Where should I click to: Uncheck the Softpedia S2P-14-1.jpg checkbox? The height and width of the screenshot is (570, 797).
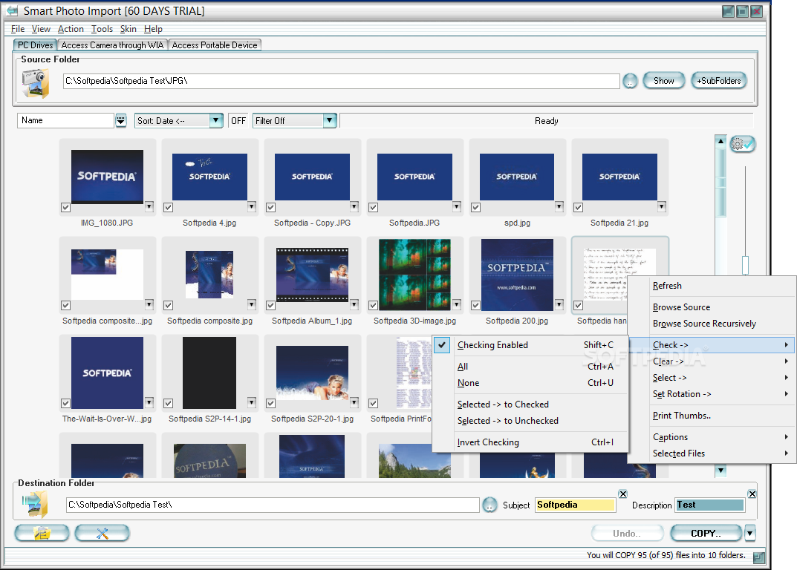click(169, 403)
